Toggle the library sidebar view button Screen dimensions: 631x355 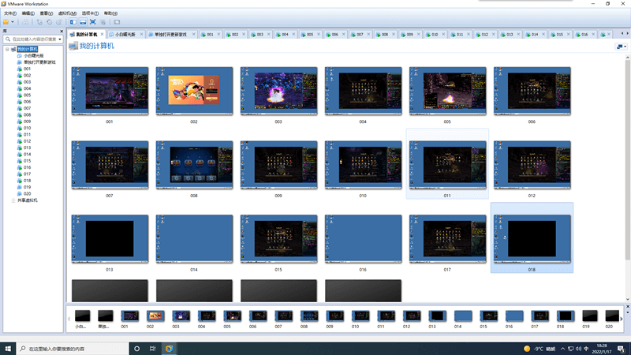coord(73,22)
